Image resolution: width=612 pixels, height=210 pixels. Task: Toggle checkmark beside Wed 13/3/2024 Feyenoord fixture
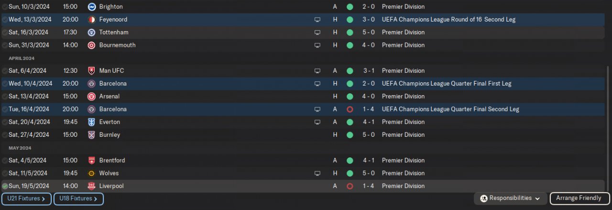(5, 20)
